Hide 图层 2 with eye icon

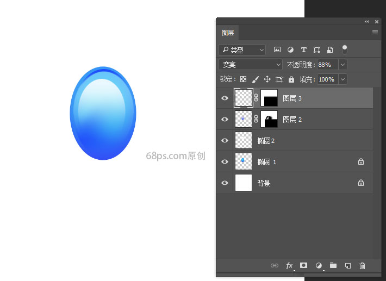pos(225,120)
